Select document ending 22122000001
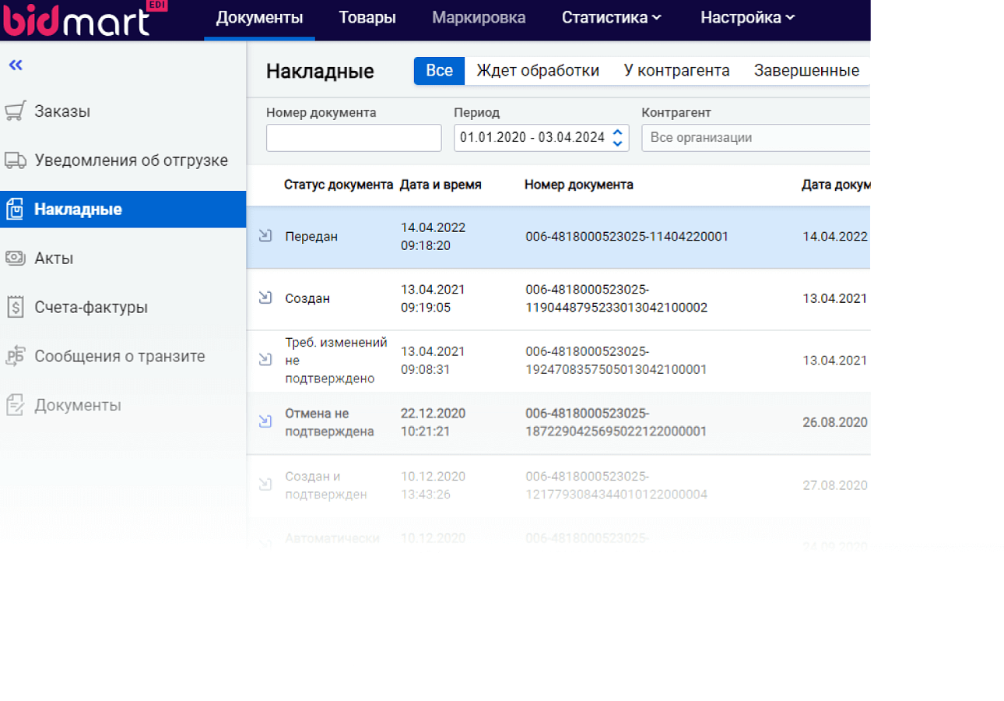 616,422
